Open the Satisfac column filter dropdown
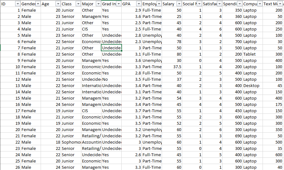Screen dimensions: 284x170 tap(219, 4)
